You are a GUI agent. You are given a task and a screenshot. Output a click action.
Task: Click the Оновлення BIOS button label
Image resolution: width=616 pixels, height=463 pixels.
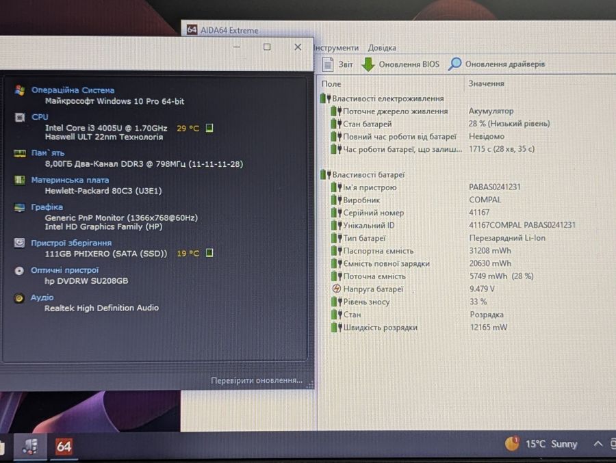409,64
